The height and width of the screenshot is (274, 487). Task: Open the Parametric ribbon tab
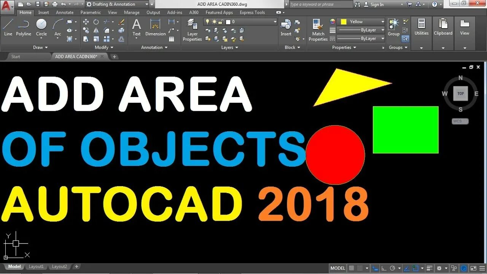(91, 12)
